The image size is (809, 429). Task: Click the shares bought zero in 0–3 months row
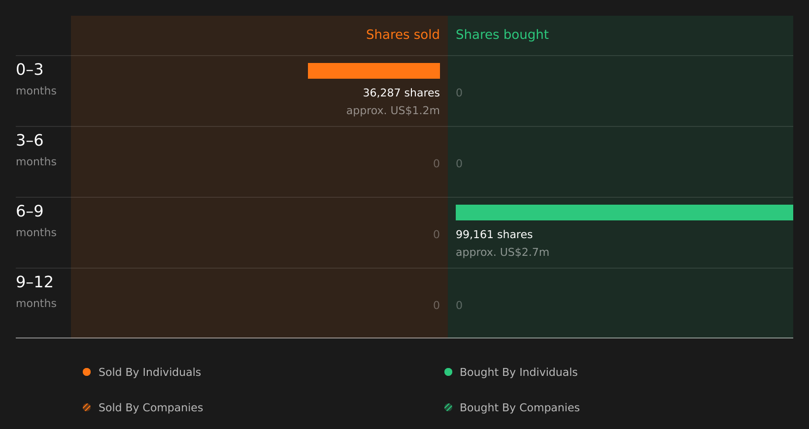pos(459,92)
